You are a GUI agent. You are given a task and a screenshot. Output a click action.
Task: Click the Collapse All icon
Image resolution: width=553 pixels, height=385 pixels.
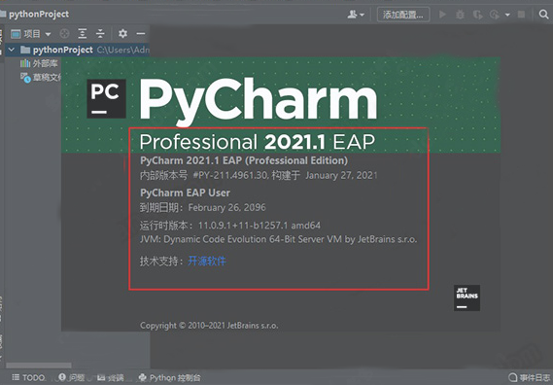[x=100, y=33]
